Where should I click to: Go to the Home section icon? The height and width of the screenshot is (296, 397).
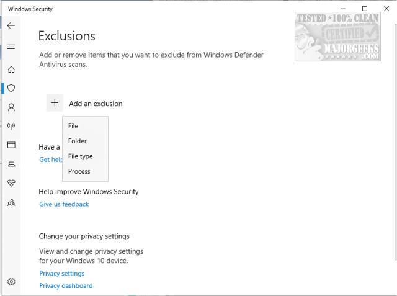tap(11, 70)
